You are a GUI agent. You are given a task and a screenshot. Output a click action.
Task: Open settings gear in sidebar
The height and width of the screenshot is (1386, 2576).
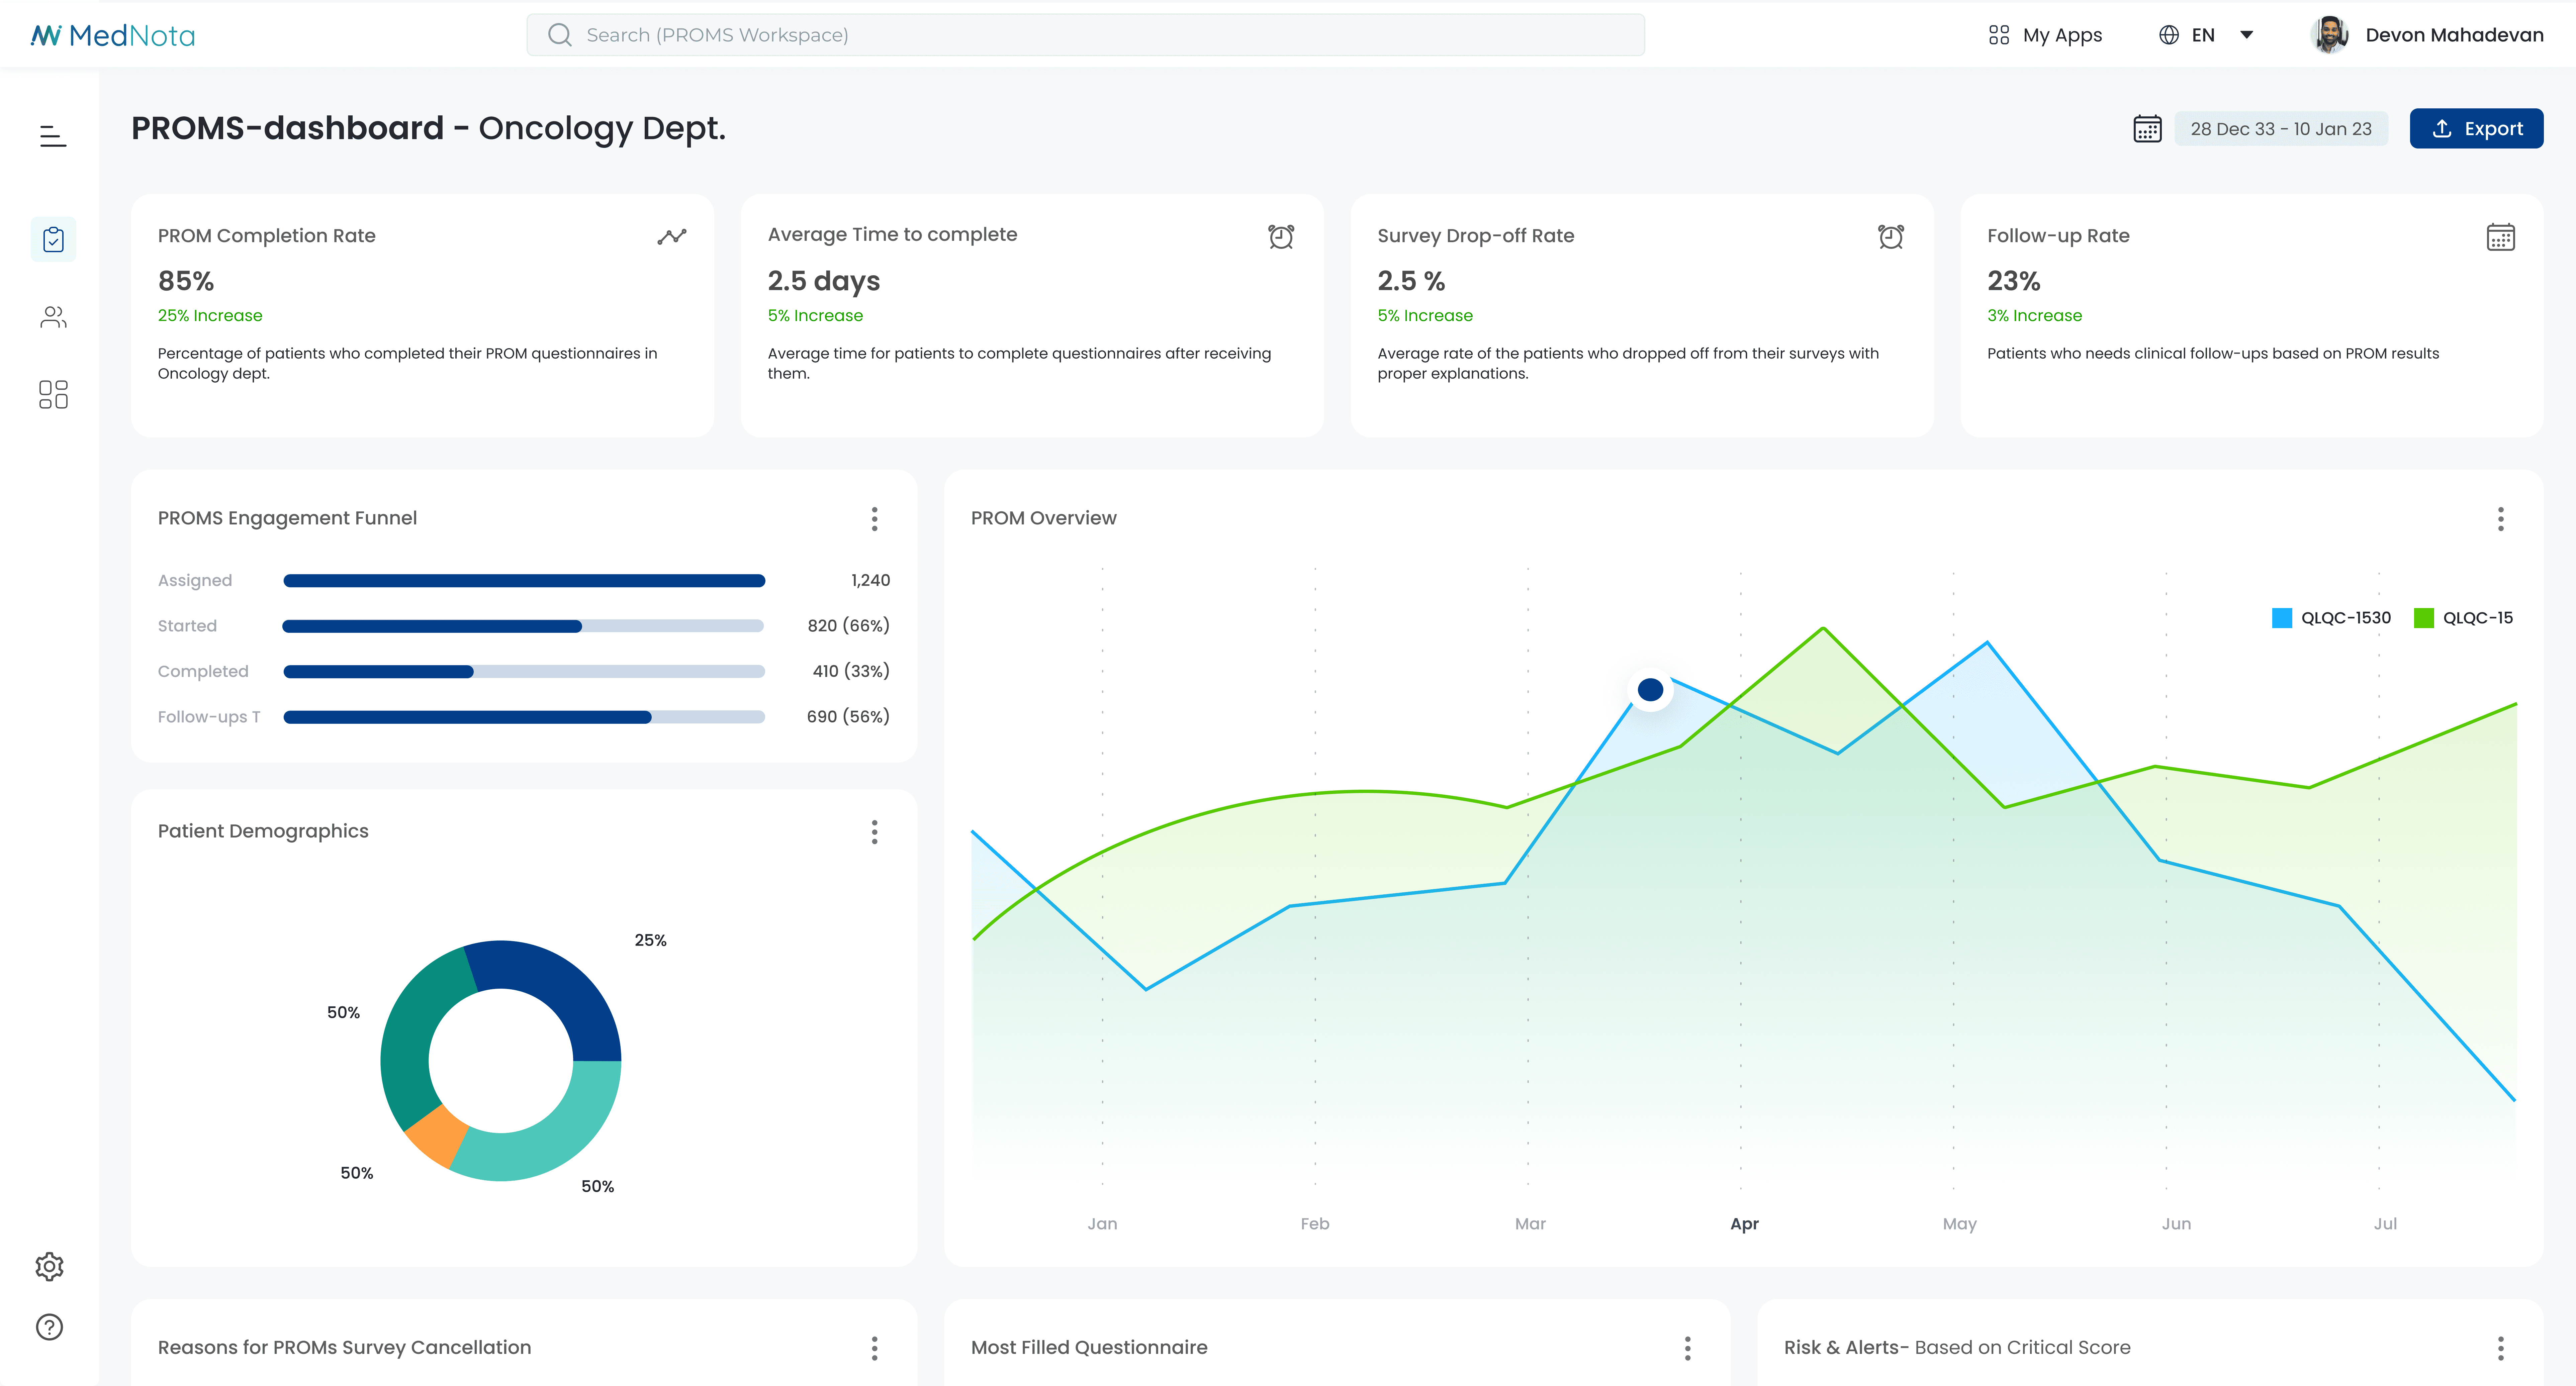49,1266
